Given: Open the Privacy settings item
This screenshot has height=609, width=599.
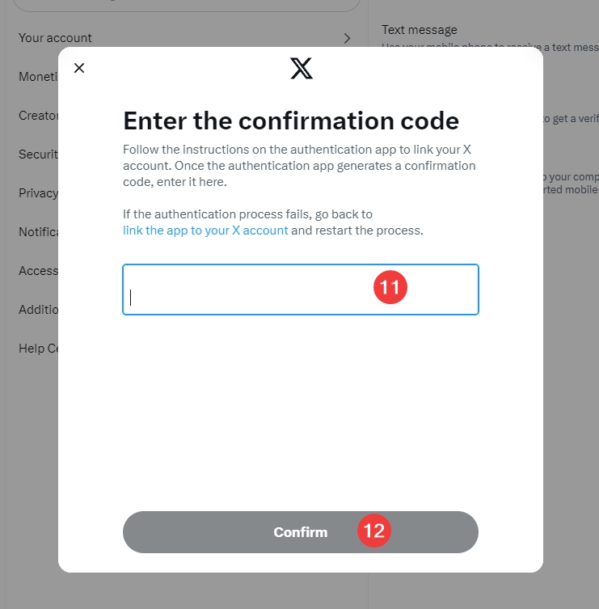Looking at the screenshot, I should tap(38, 192).
